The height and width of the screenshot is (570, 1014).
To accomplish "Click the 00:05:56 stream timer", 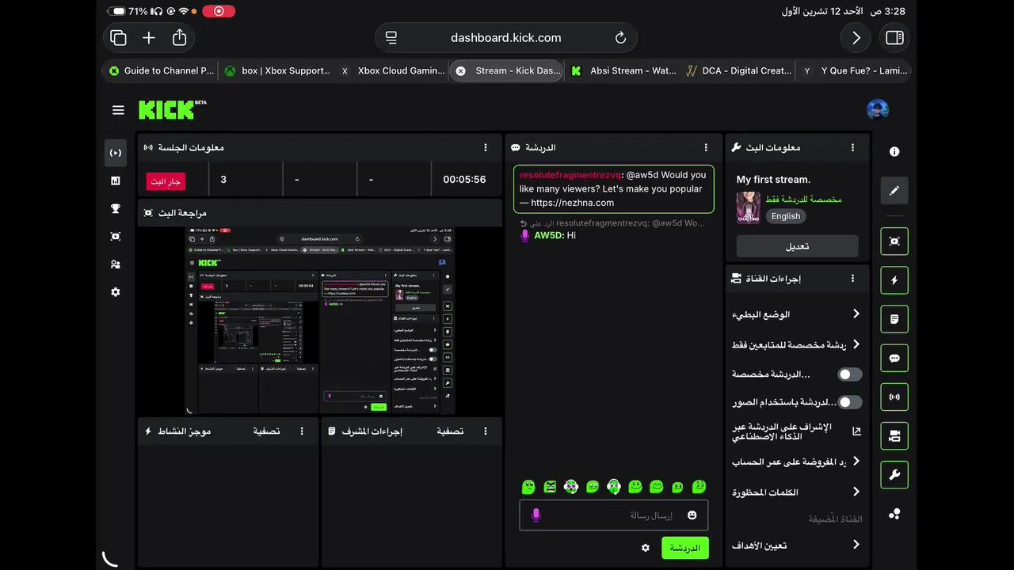I will tap(464, 180).
